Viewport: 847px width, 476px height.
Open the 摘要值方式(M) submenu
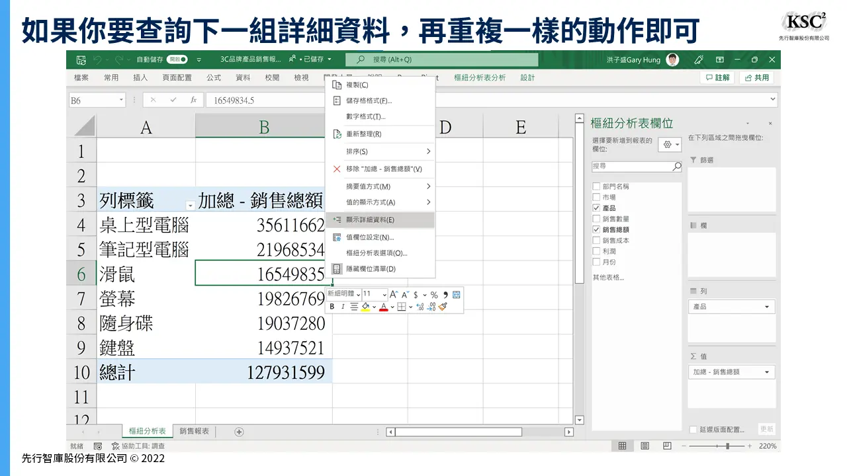[x=380, y=186]
